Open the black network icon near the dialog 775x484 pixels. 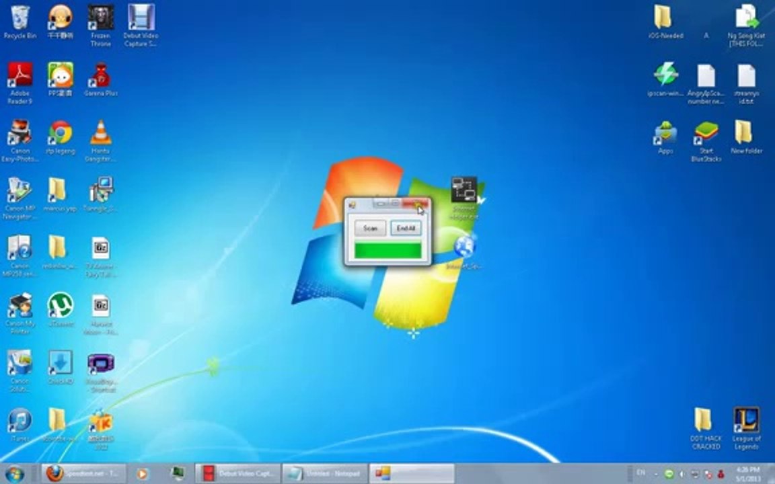[x=464, y=198]
